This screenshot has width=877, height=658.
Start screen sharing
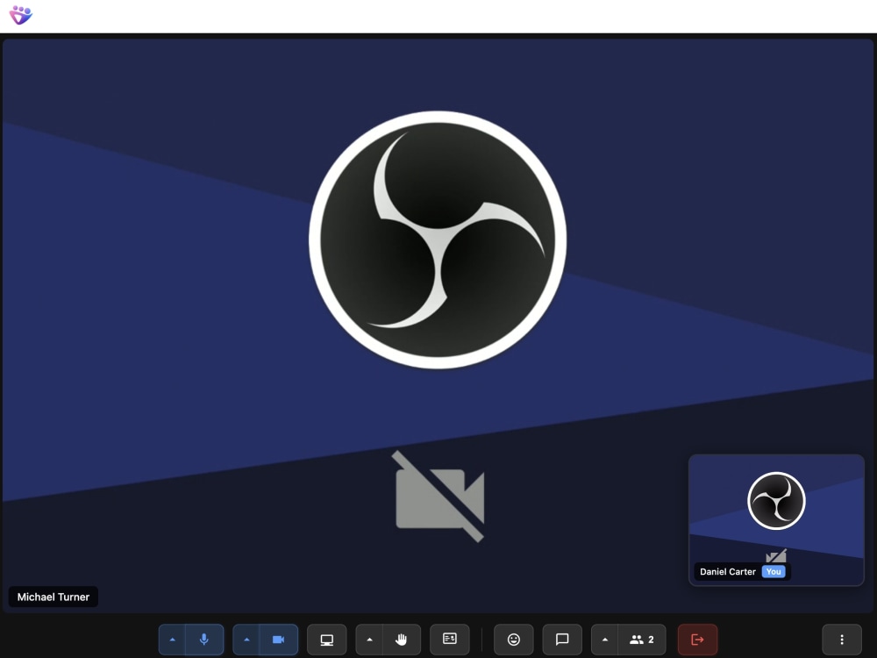click(326, 639)
